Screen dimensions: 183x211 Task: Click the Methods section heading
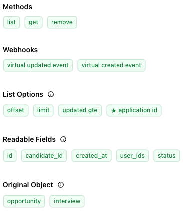(x=17, y=7)
